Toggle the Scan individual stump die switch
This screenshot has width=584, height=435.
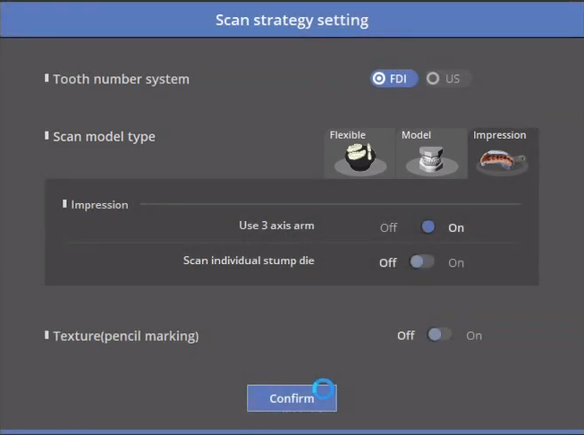[422, 261]
